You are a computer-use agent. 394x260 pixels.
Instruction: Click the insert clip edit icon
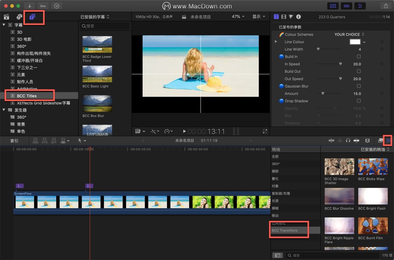click(x=45, y=140)
